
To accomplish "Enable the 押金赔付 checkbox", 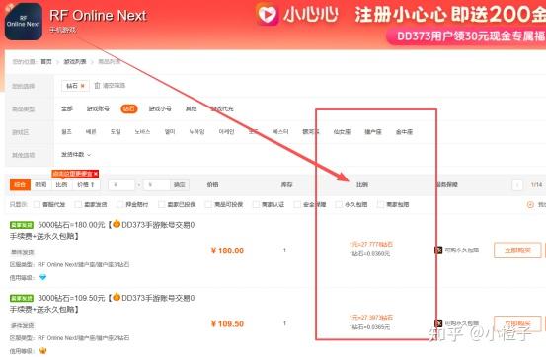I will pos(119,204).
